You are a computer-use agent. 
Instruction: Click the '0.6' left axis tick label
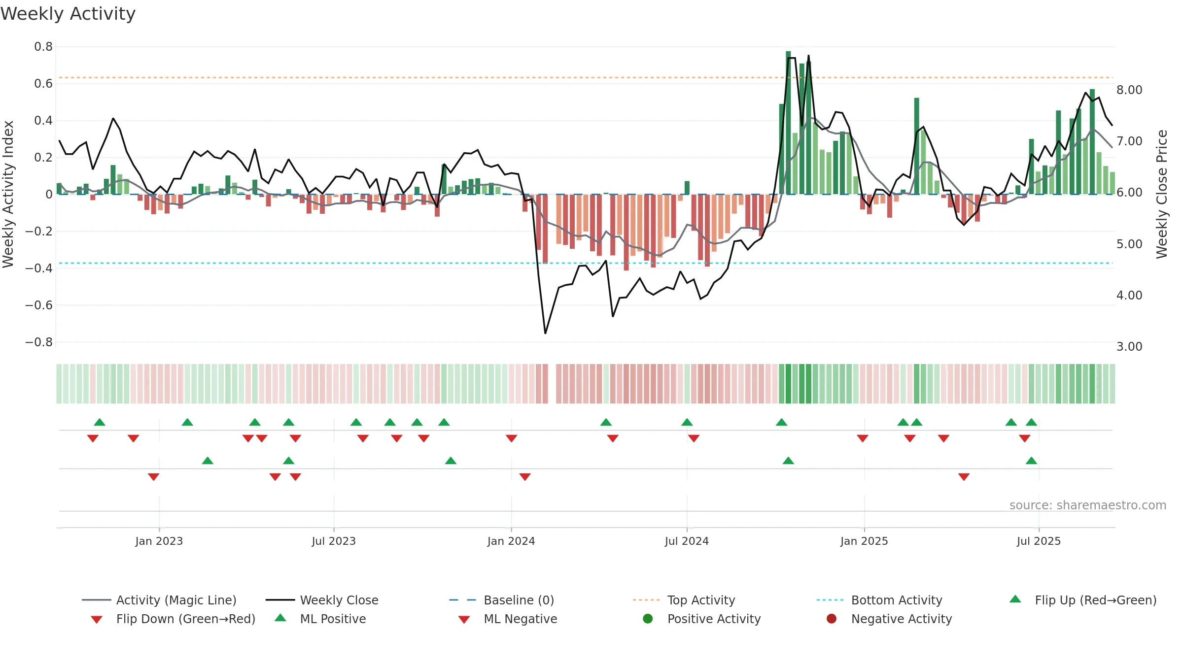click(43, 84)
